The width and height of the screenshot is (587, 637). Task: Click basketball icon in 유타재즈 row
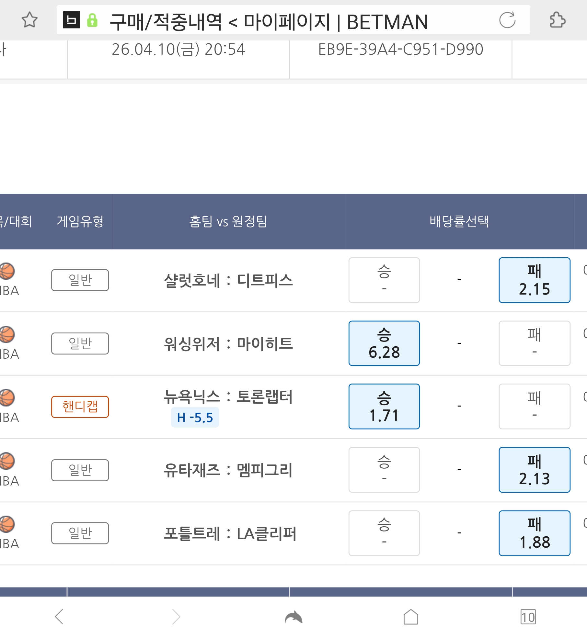coord(6,461)
